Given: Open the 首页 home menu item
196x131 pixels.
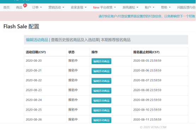Looking at the screenshot, I should coord(6,7).
